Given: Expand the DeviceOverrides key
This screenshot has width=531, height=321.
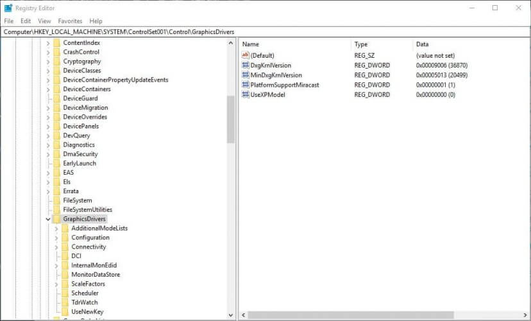Looking at the screenshot, I should [x=48, y=117].
